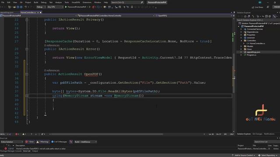Screen dimensions: 280x157
Task: Collapse the Error method outlining toggle
Action: [27, 49]
